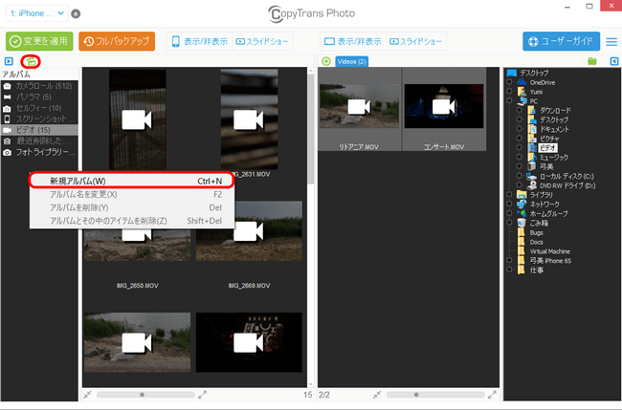The image size is (622, 410).
Task: Toggle PC side 表示/非表示 button
Action: (x=353, y=41)
